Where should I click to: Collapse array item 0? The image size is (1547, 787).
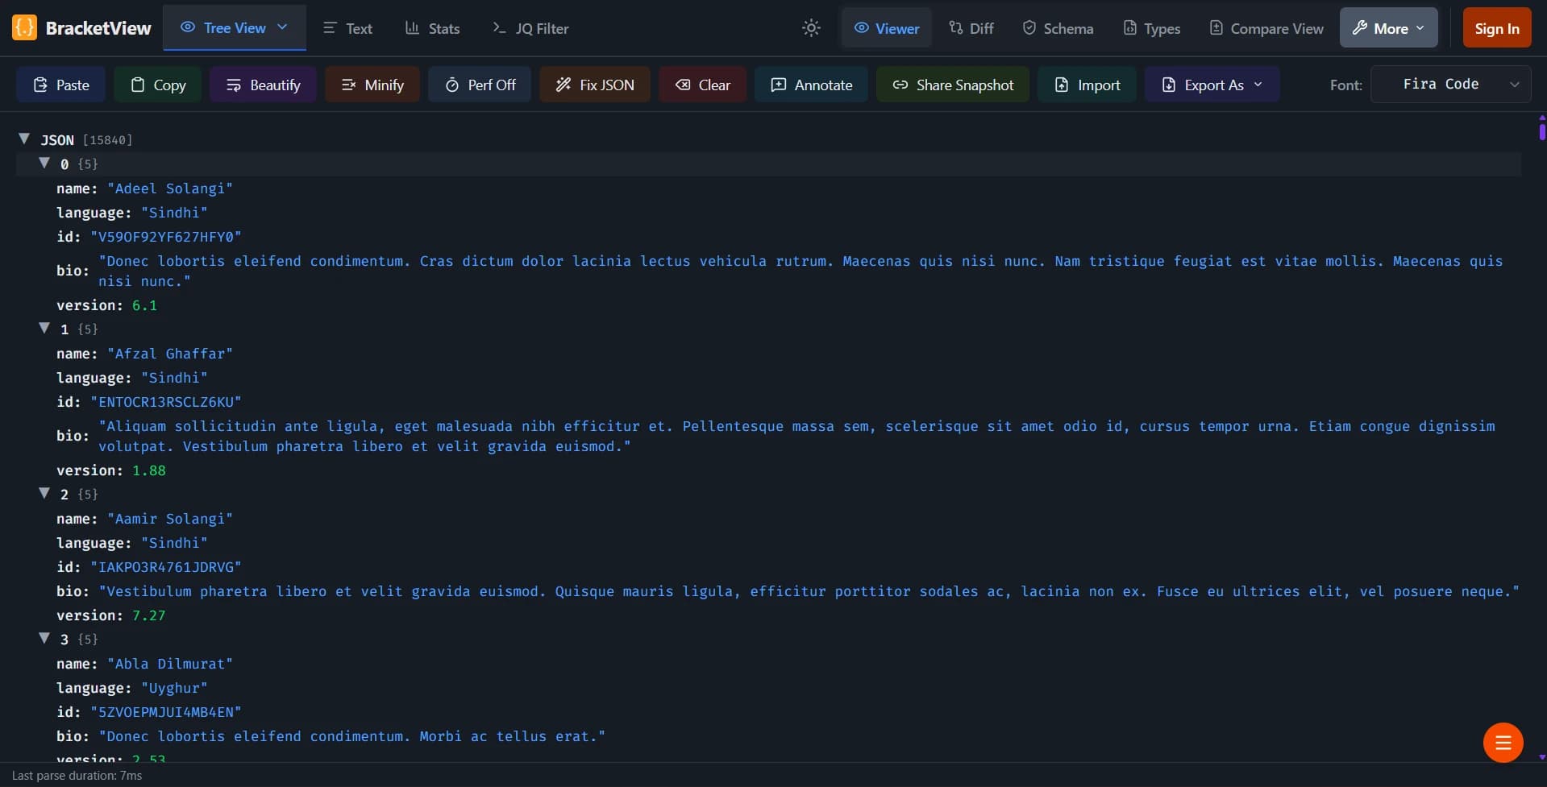point(44,163)
